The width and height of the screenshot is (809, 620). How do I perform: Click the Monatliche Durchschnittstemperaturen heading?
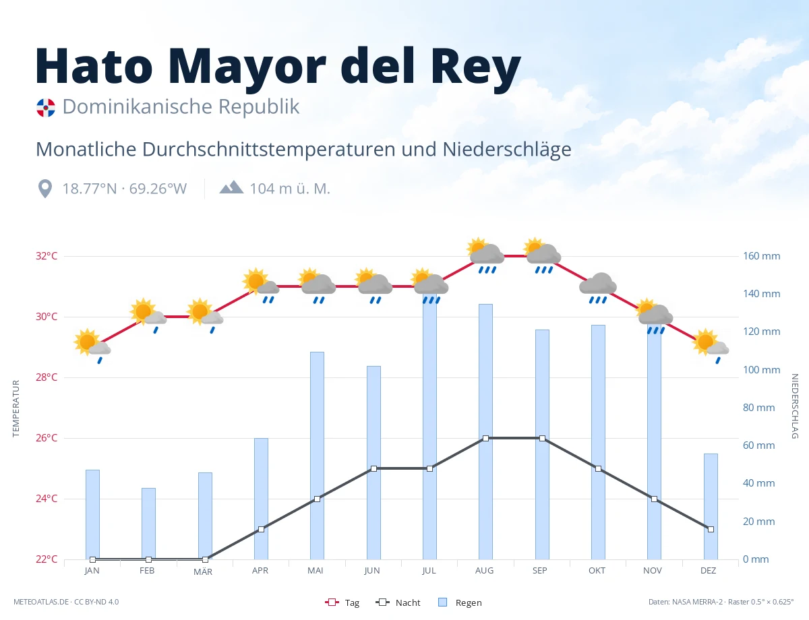point(303,149)
